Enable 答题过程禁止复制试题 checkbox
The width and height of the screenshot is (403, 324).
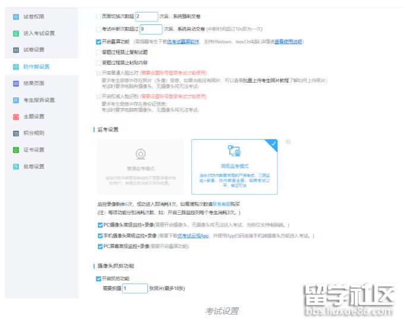pyautogui.click(x=99, y=52)
